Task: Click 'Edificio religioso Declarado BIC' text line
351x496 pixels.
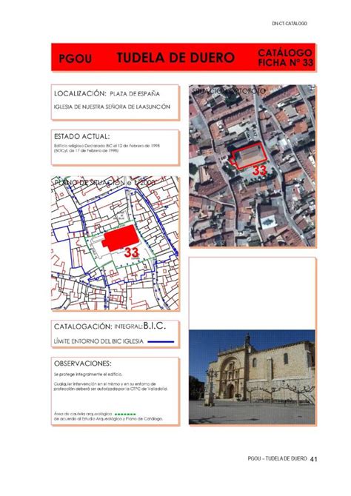Action: point(107,146)
